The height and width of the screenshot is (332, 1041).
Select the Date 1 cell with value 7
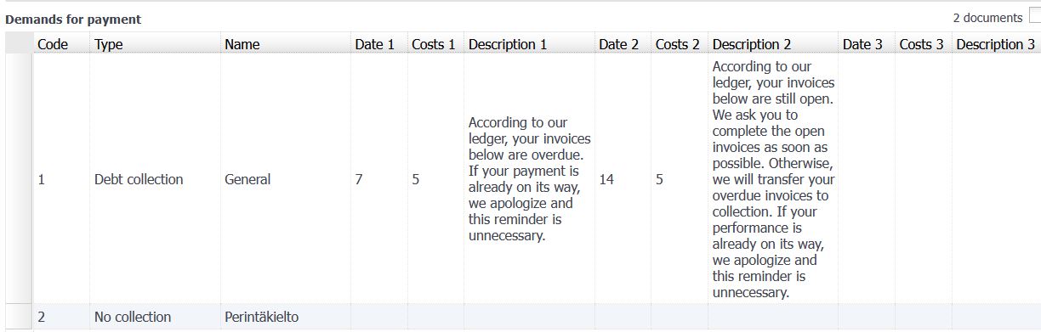point(378,179)
